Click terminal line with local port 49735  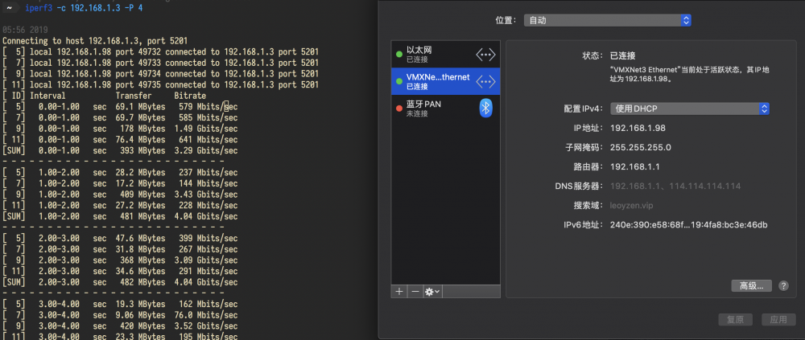click(161, 84)
